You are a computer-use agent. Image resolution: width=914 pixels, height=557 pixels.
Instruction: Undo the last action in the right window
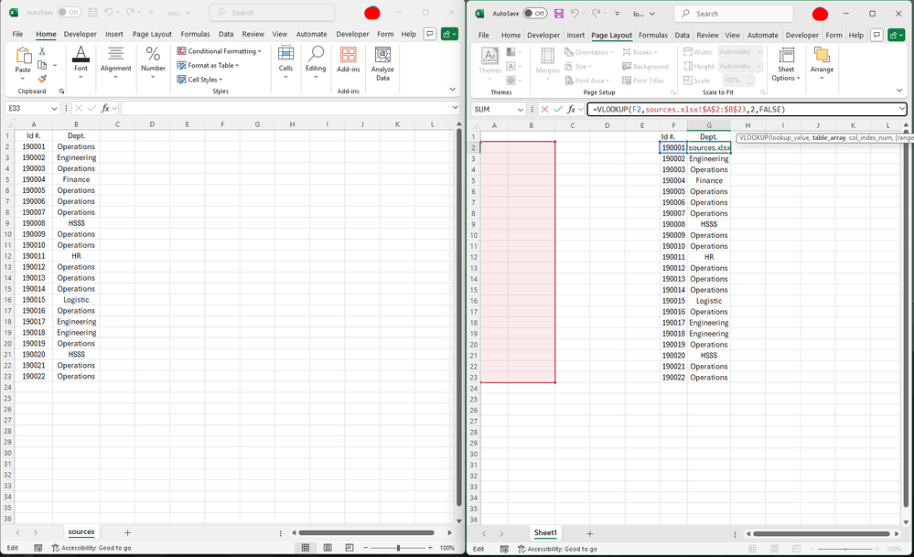[x=575, y=14]
